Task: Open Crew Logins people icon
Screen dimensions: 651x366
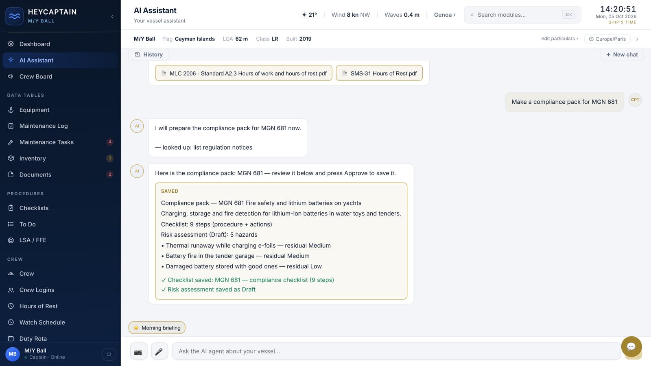Action: click(x=11, y=290)
